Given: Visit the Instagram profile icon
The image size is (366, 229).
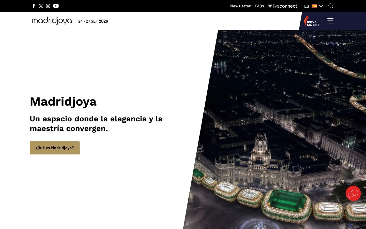Looking at the screenshot, I should pyautogui.click(x=48, y=6).
